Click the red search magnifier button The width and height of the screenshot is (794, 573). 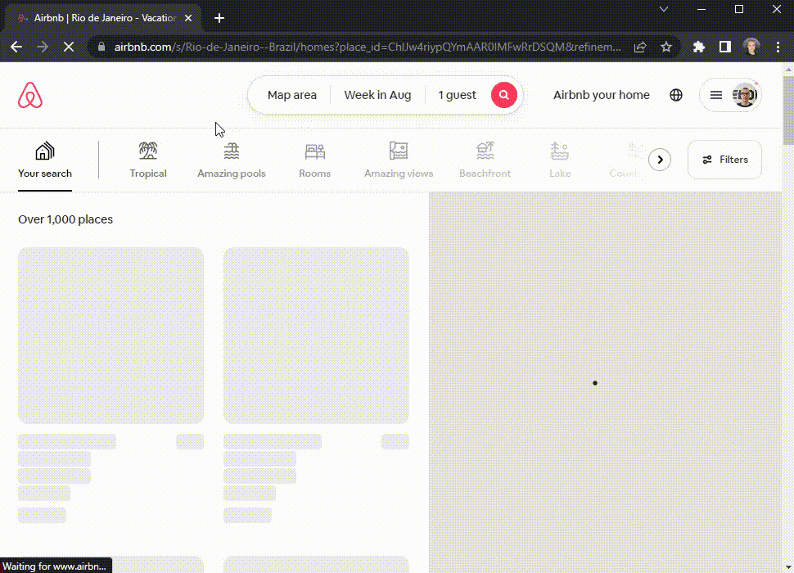tap(504, 95)
